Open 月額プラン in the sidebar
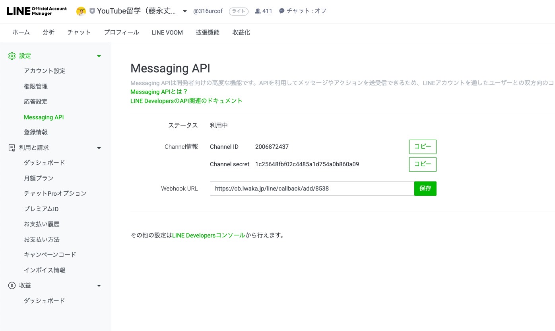Viewport: 555px width, 331px height. [x=39, y=178]
